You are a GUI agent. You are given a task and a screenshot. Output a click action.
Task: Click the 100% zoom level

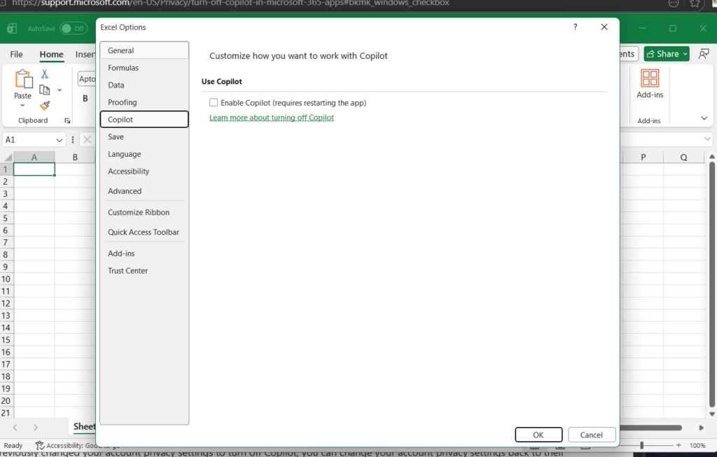697,446
